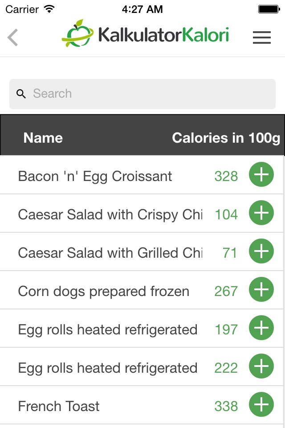Viewport: 285px width, 428px height.
Task: Select the Bacon 'n' Egg Croissant row
Action: point(142,175)
